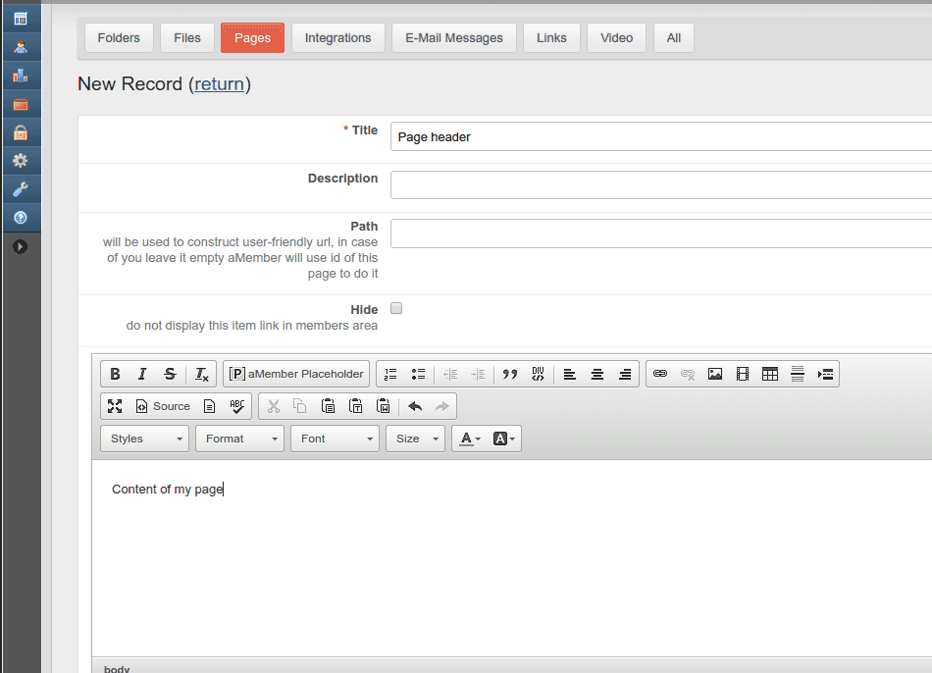Screen dimensions: 932x673
Task: Select the Pages tab
Action: [x=252, y=38]
